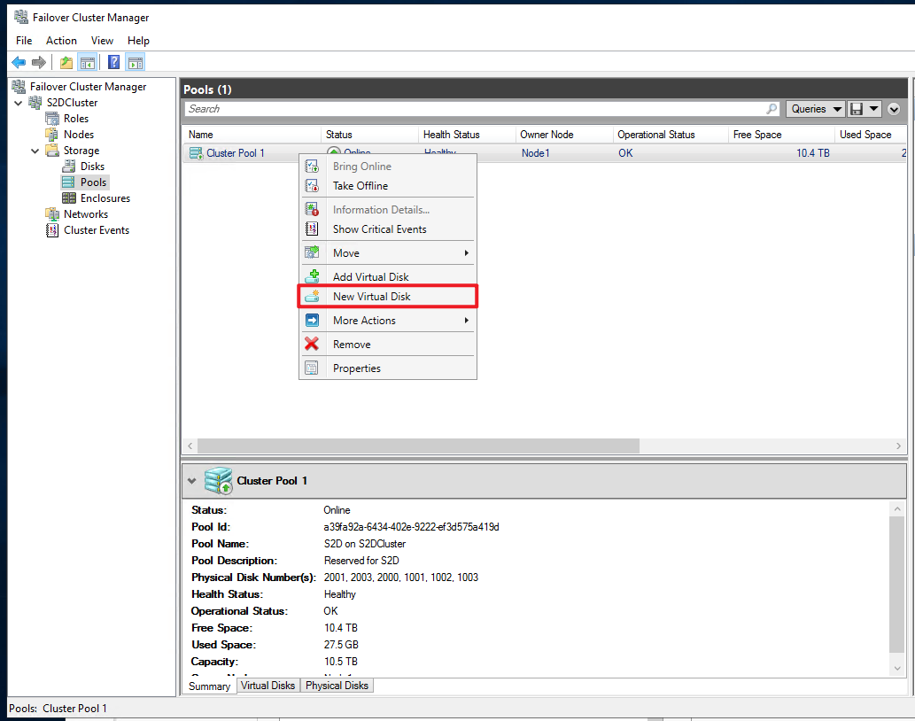
Task: Click the red X Remove icon
Action: [312, 345]
